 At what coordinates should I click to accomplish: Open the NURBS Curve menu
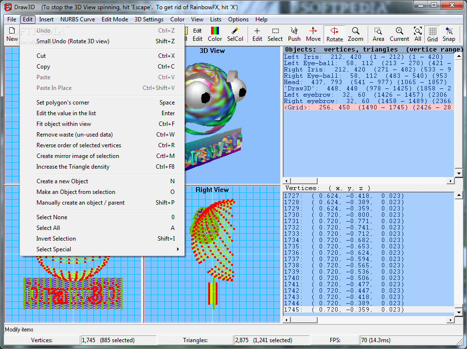(x=77, y=19)
